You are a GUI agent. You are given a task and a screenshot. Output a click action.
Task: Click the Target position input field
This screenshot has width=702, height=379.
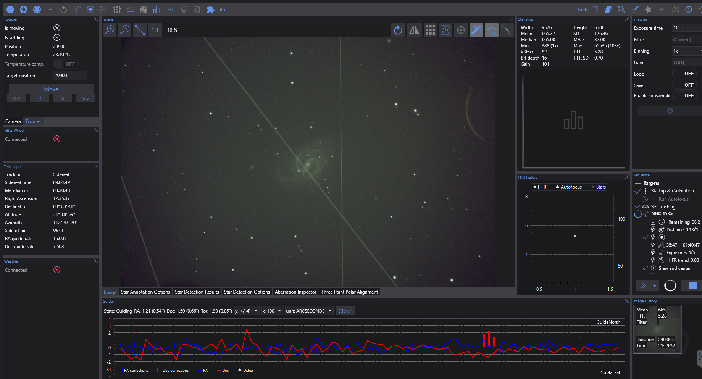pos(70,76)
